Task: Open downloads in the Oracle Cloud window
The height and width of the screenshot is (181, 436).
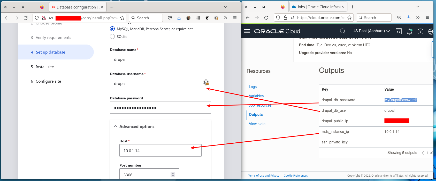Action: [408, 18]
